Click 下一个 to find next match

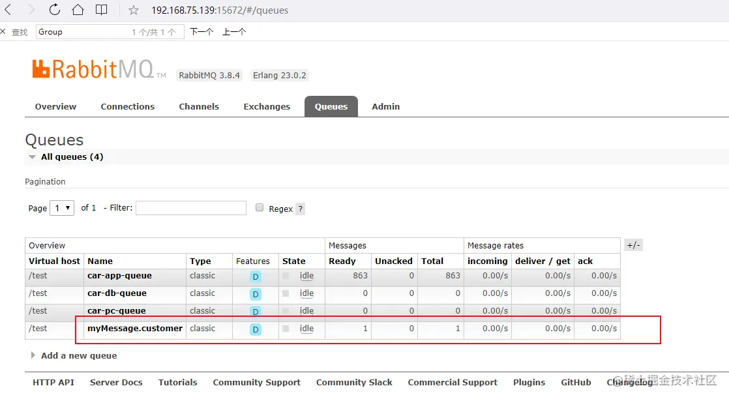(x=201, y=32)
